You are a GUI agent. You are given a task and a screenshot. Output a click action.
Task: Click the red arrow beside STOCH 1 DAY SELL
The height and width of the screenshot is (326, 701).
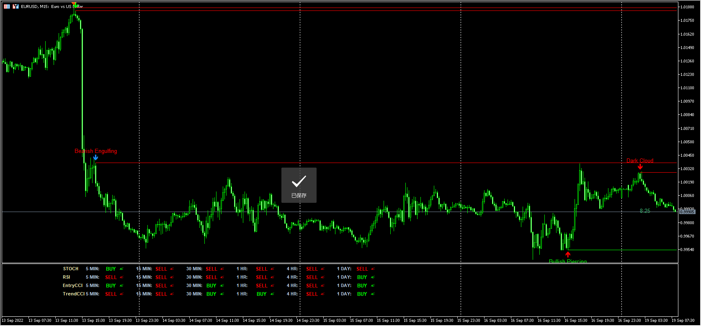373,269
